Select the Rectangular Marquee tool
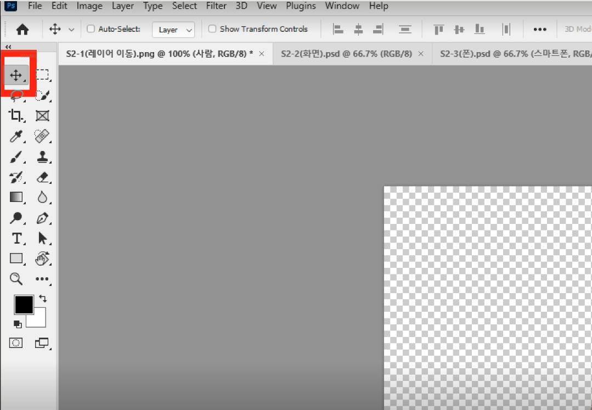The height and width of the screenshot is (410, 592). point(42,75)
